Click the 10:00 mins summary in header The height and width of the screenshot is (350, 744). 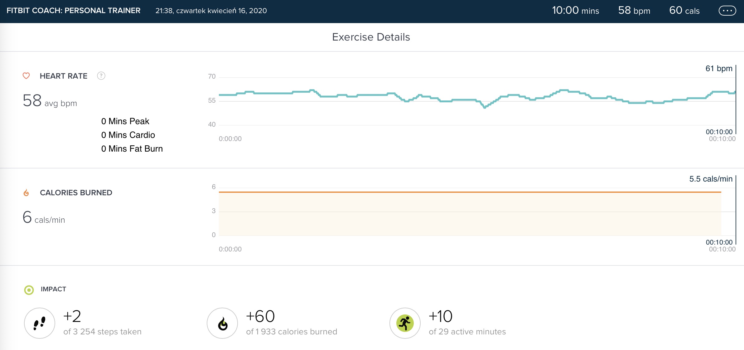tap(575, 11)
